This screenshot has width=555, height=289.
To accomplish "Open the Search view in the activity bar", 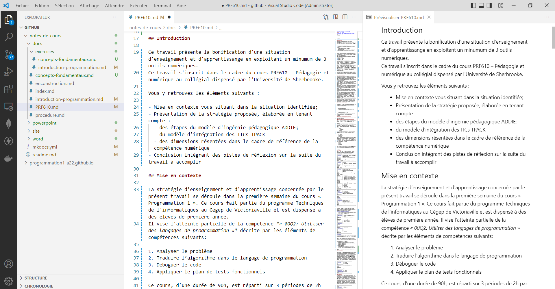I will 9,37.
